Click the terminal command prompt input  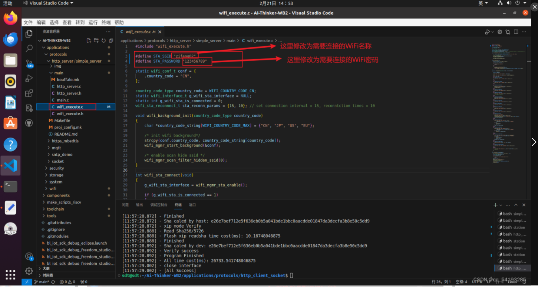291,276
